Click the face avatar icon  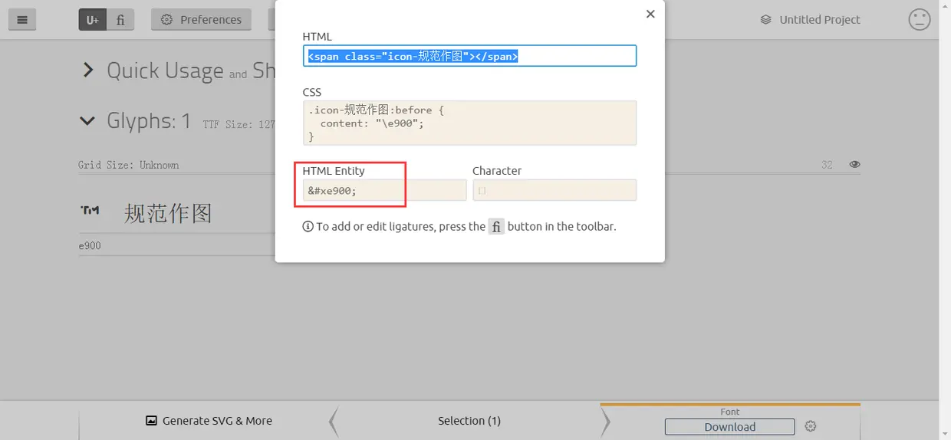click(919, 19)
